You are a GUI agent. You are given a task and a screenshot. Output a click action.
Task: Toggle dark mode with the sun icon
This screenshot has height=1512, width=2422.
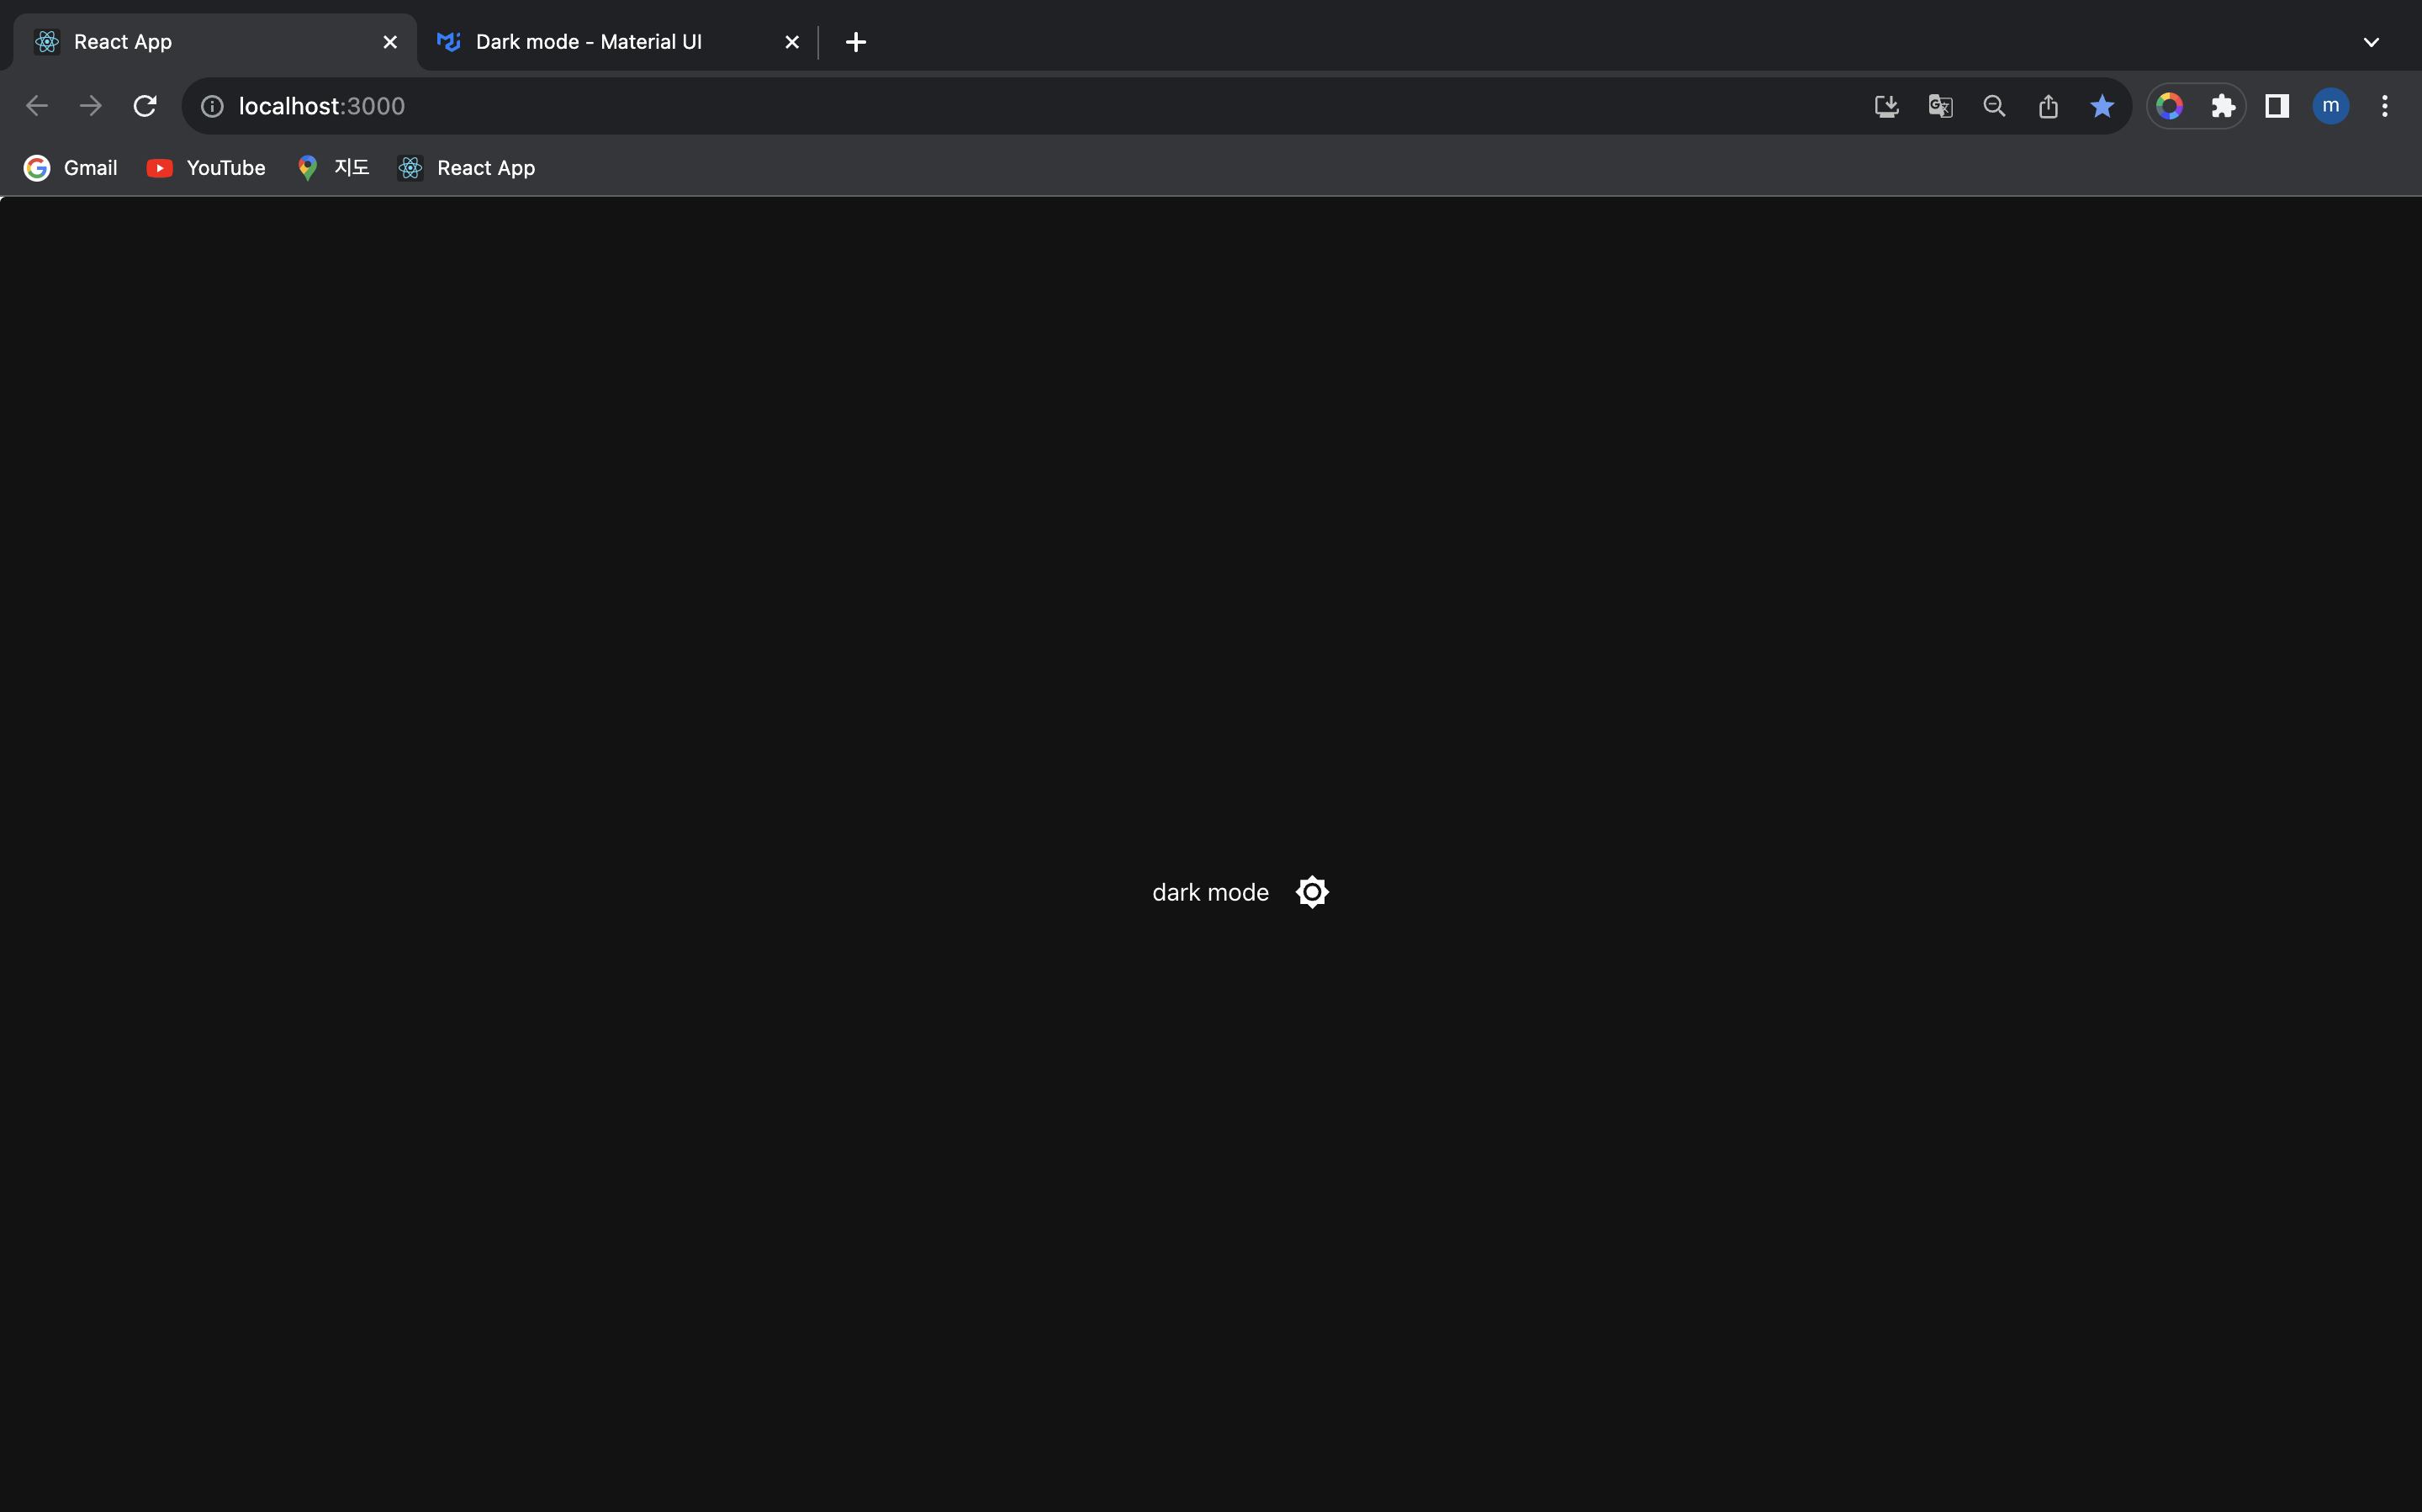tap(1311, 892)
